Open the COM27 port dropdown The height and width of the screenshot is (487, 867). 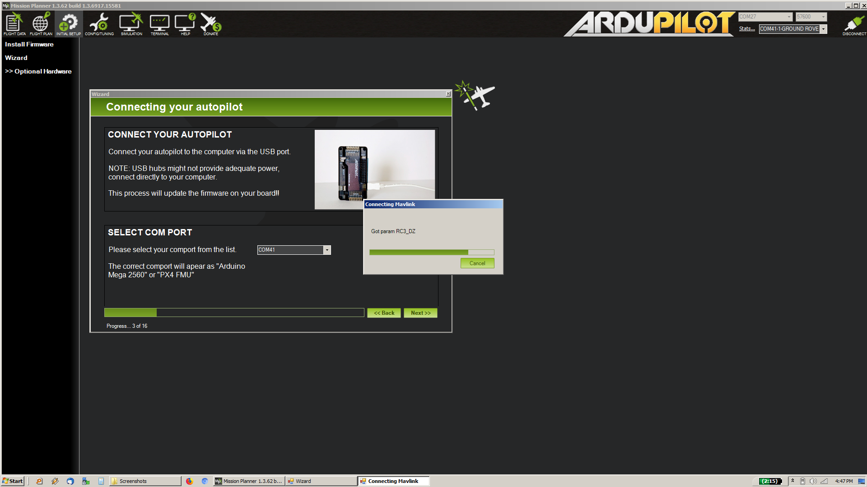(x=765, y=17)
